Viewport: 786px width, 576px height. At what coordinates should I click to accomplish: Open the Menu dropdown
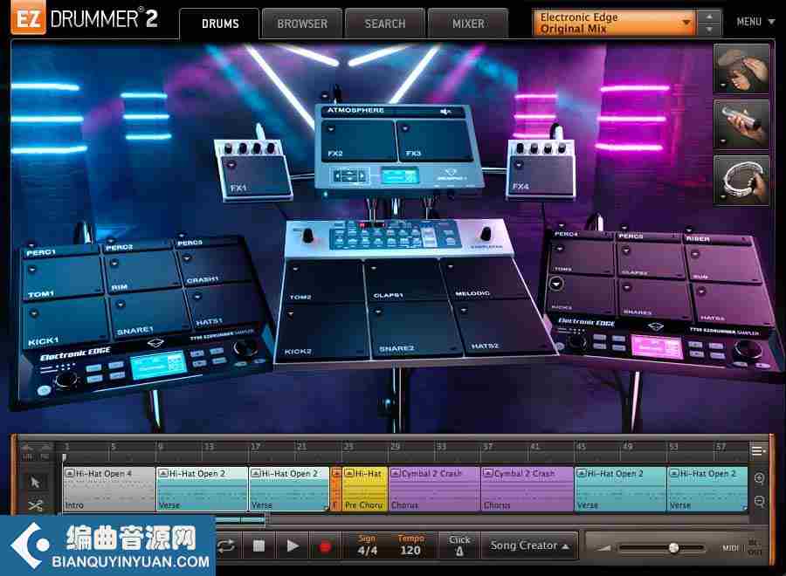tap(755, 22)
